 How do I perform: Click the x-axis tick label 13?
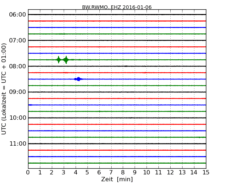[x=182, y=172]
